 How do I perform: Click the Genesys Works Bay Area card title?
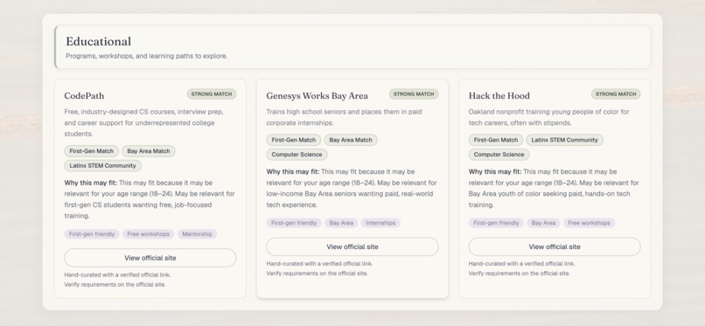[317, 95]
